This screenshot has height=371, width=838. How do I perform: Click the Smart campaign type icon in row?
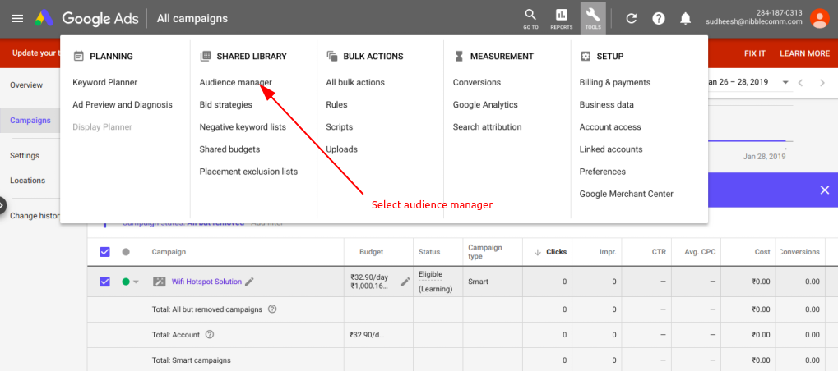pyautogui.click(x=160, y=282)
